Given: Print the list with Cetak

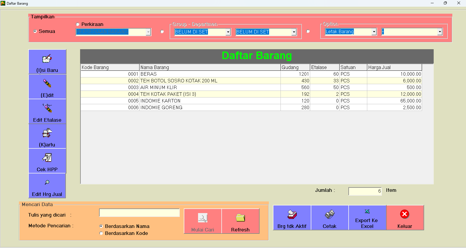Looking at the screenshot, I should pyautogui.click(x=329, y=218).
